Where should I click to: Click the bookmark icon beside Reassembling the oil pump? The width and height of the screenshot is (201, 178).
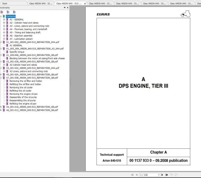(x=7, y=100)
